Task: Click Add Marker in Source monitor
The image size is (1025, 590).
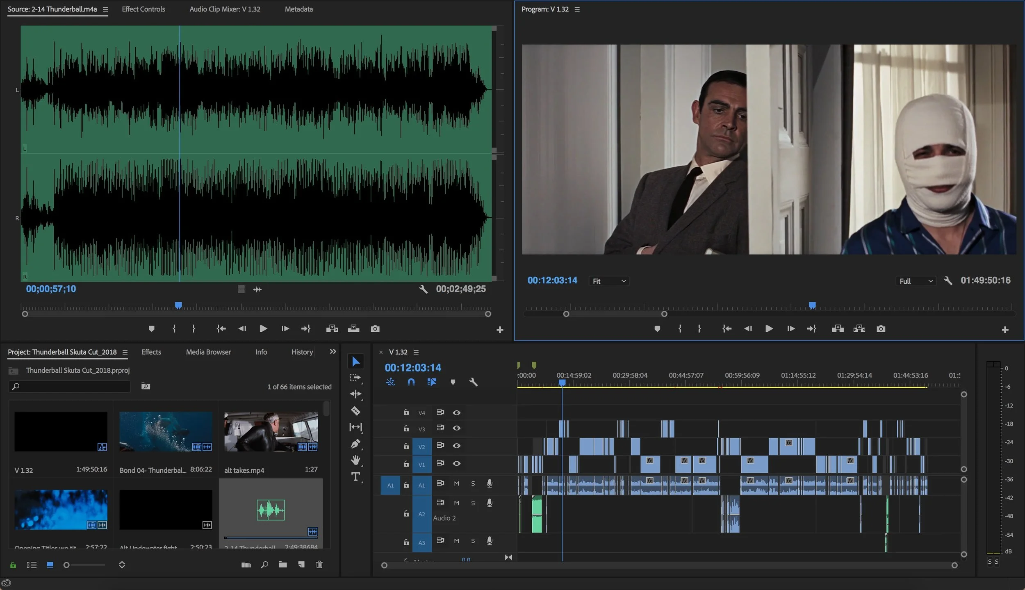Action: [151, 329]
